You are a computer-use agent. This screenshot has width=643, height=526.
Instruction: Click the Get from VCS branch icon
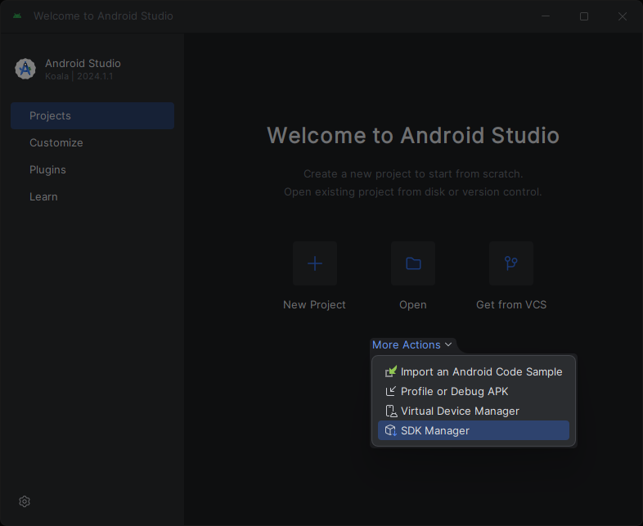[511, 263]
